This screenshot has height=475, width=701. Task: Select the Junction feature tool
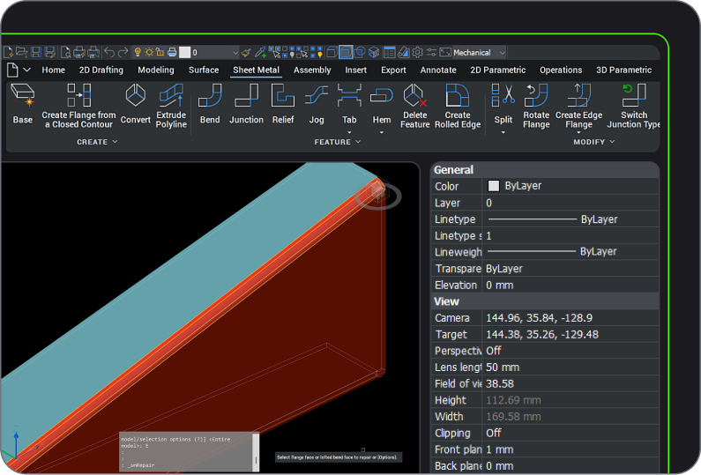(x=246, y=104)
